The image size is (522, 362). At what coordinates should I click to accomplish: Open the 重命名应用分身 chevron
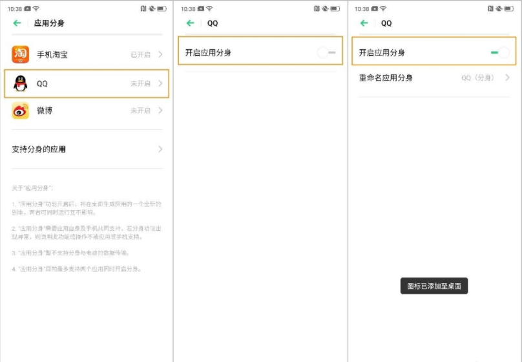[507, 78]
